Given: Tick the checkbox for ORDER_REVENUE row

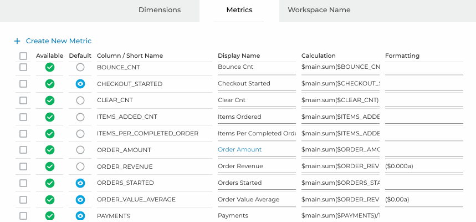Looking at the screenshot, I should tap(23, 167).
